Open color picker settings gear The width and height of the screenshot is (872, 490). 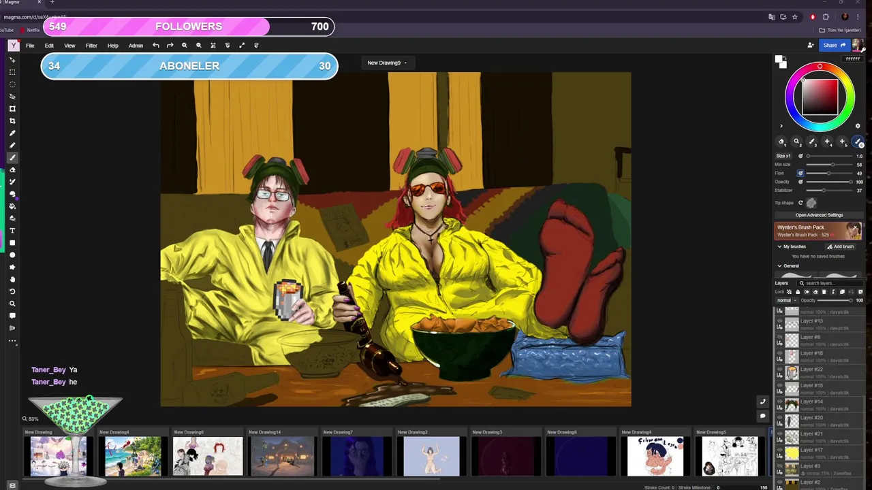point(858,126)
